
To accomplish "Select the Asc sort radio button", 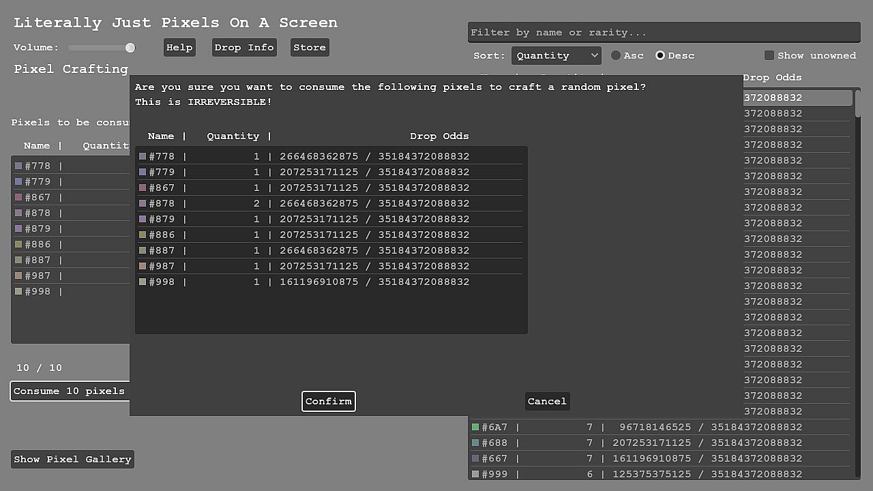I will (616, 55).
